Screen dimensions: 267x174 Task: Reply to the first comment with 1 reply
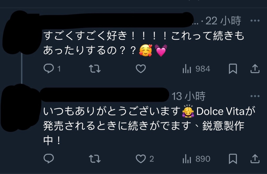tap(52, 69)
